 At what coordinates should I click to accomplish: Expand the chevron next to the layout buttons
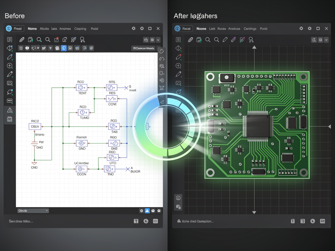point(158,40)
